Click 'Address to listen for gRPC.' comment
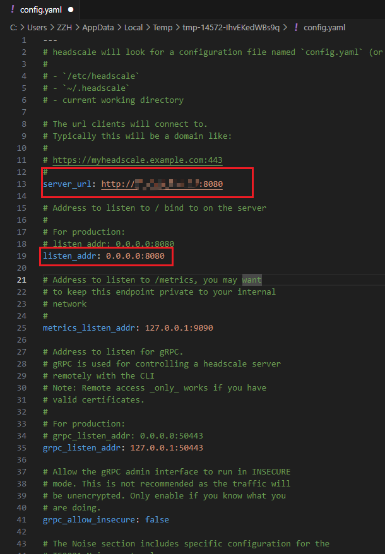The image size is (385, 554). pyautogui.click(x=113, y=352)
